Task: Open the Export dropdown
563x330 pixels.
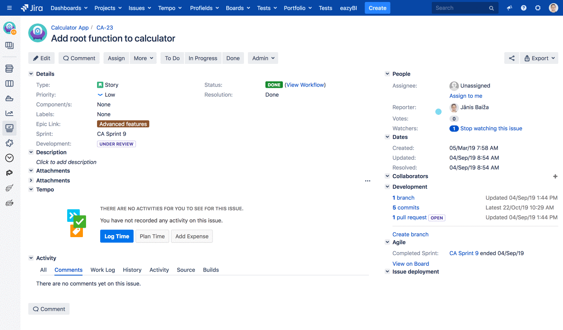Action: click(x=539, y=58)
